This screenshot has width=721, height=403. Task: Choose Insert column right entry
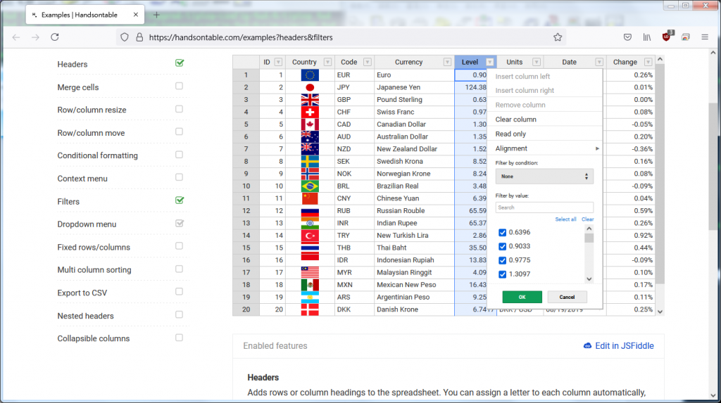[x=544, y=91]
